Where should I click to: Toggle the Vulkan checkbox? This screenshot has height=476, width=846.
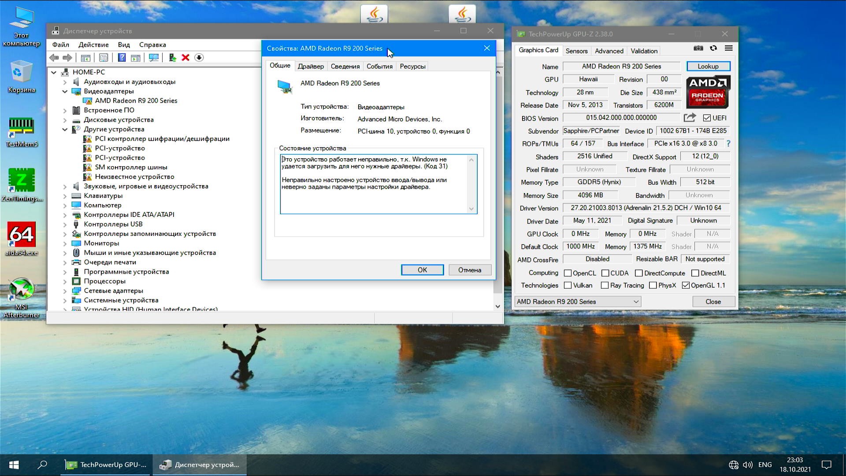pyautogui.click(x=568, y=286)
